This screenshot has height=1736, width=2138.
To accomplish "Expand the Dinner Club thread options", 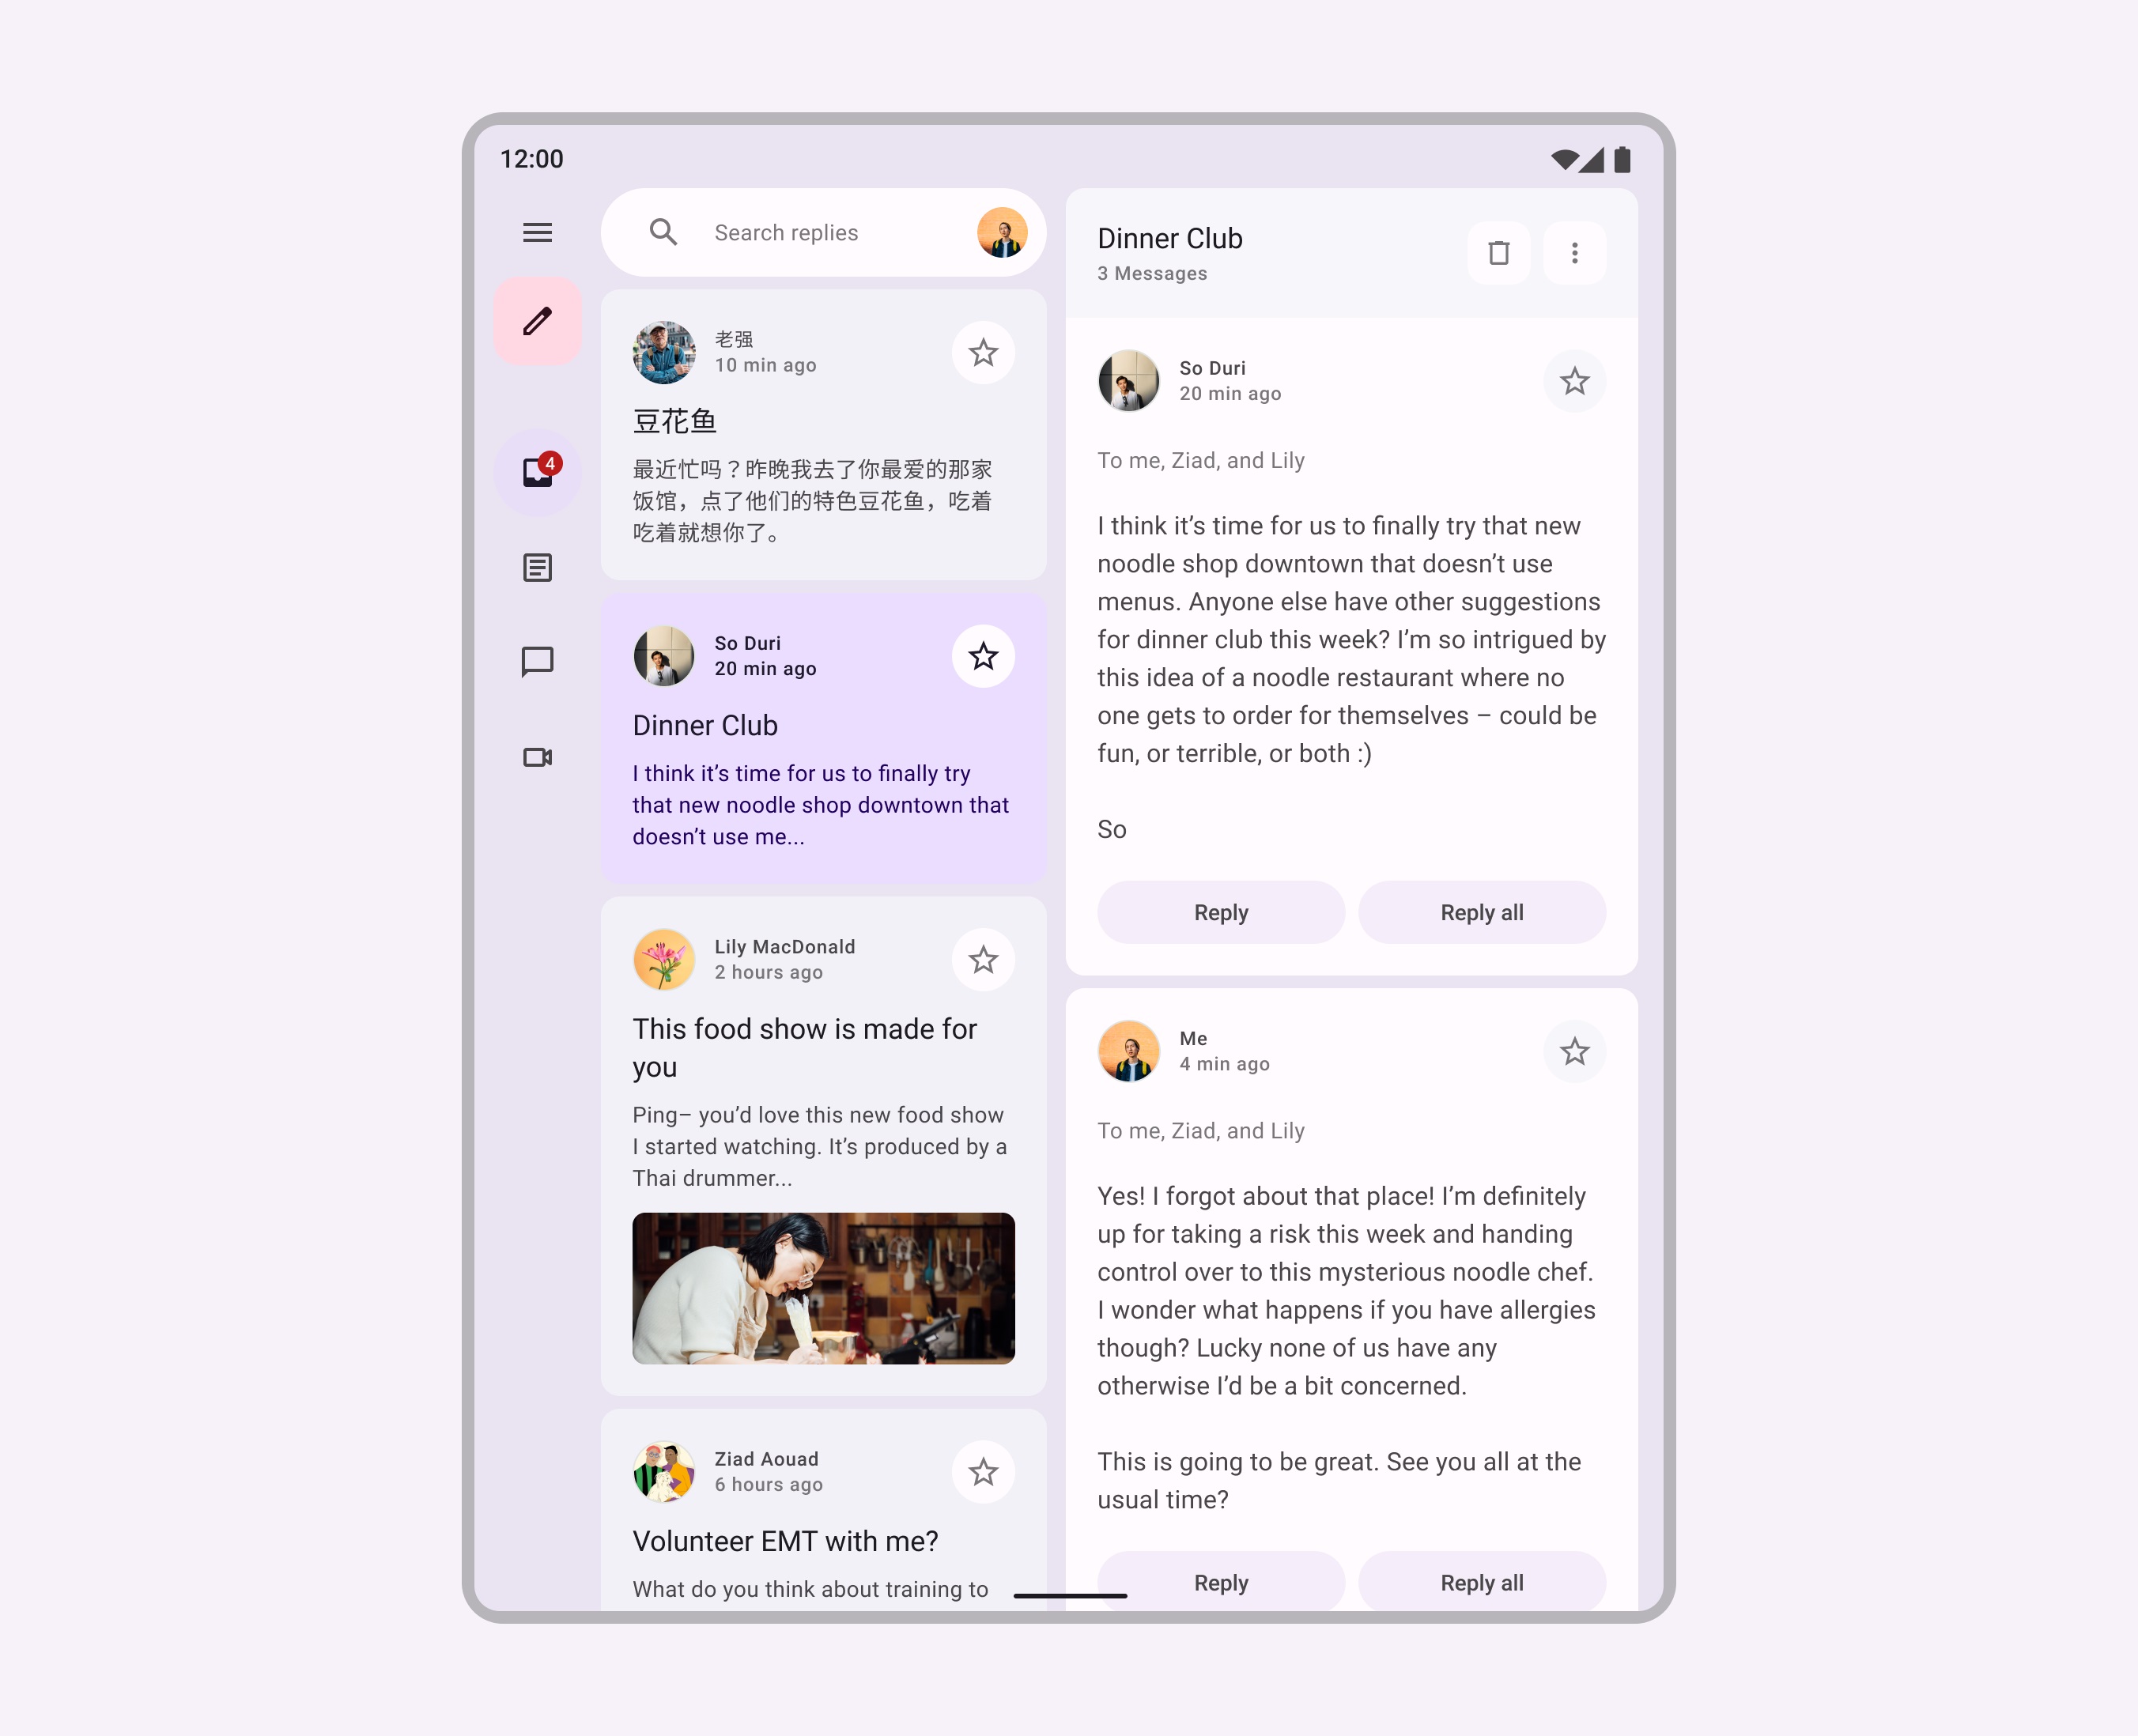I will click(x=1573, y=253).
